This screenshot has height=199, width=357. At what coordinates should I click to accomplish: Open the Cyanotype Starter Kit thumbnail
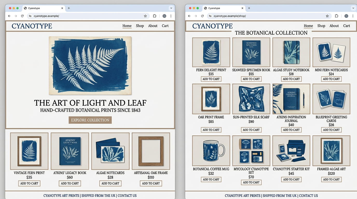(291, 151)
